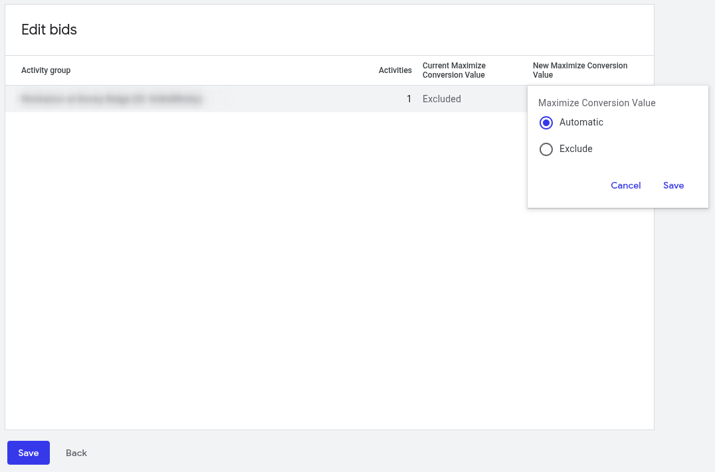Screen dimensions: 715x472
Task: Select the blurred activity group row name
Action: tap(111, 99)
